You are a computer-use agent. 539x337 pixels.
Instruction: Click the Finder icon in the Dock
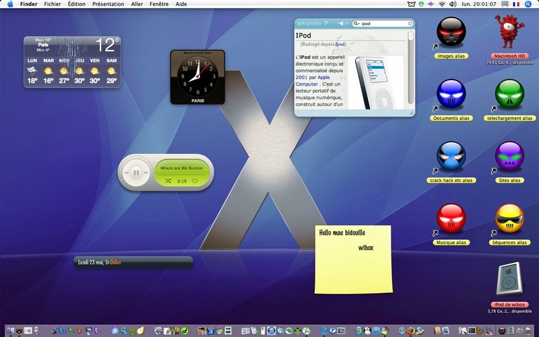coord(10,331)
